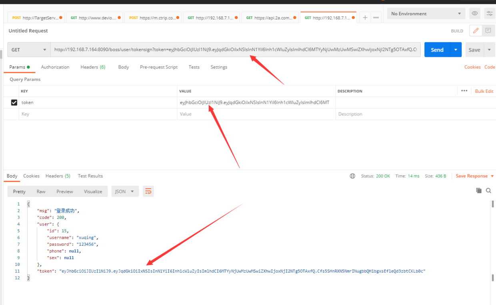This screenshot has width=496, height=305.
Task: Click the request URL input field
Action: pos(236,50)
